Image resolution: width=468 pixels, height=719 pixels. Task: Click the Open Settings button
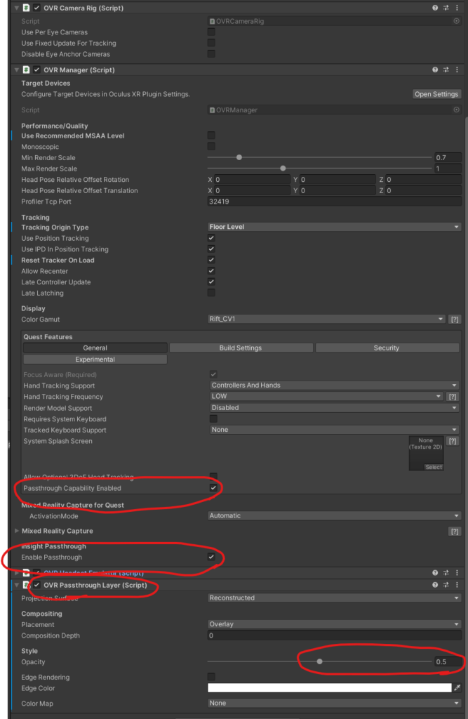click(436, 94)
